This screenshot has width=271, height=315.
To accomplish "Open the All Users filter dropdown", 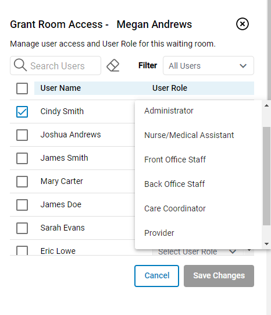I will (208, 65).
